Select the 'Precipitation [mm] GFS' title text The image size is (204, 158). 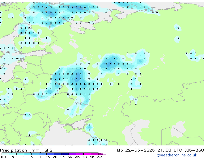coord(26,150)
